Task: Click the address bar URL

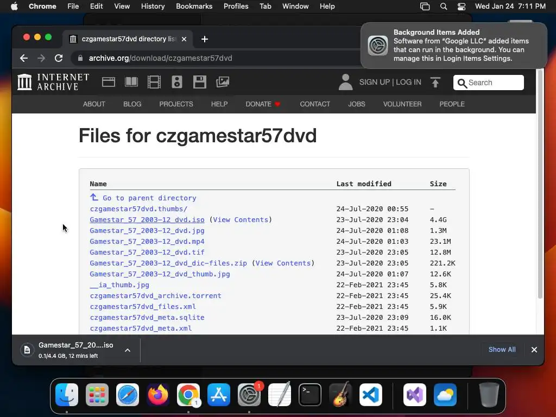Action: [161, 58]
